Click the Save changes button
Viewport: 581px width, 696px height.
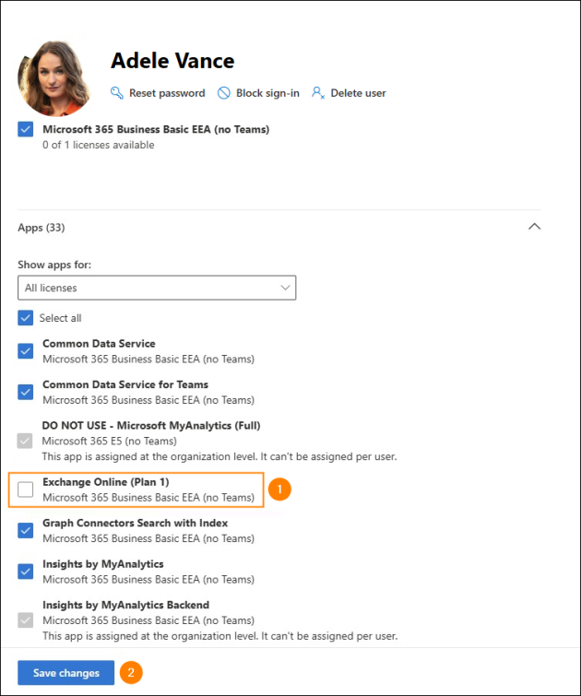66,673
